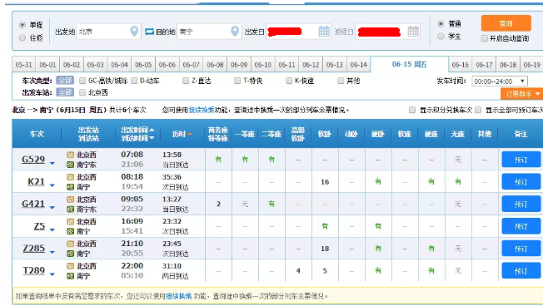The height and width of the screenshot is (306, 543).
Task: Select the 06-15 周五 date tab
Action: point(409,64)
